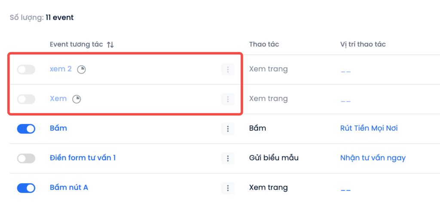The width and height of the screenshot is (440, 202).
Task: Click Nhận tư vấn ngay position link
Action: click(x=373, y=158)
